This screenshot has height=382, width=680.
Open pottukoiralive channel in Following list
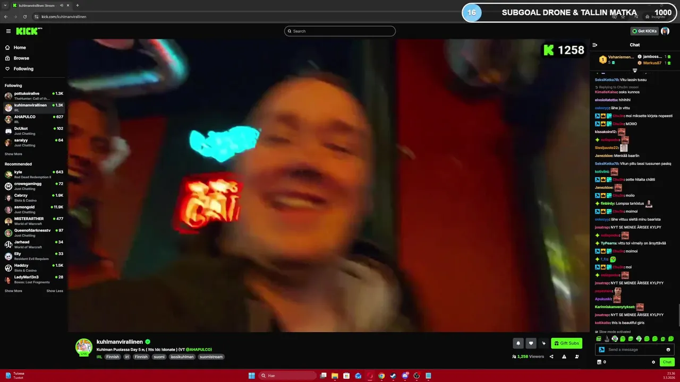coord(33,95)
